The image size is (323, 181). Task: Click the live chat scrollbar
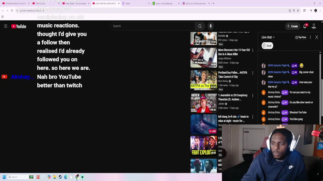tap(320, 88)
